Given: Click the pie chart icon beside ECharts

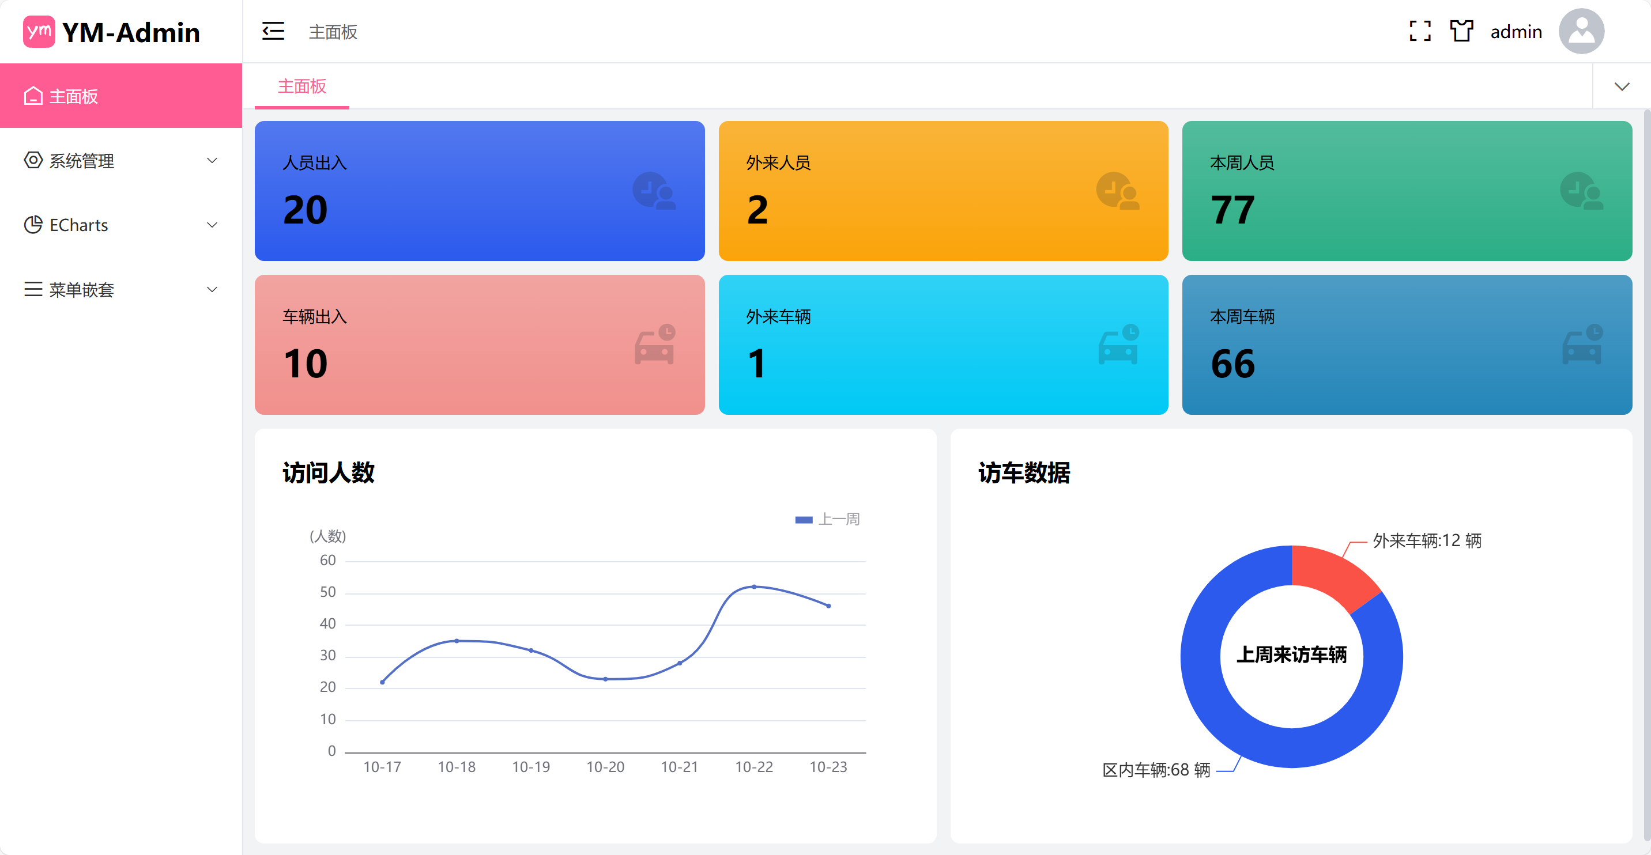Looking at the screenshot, I should point(33,225).
